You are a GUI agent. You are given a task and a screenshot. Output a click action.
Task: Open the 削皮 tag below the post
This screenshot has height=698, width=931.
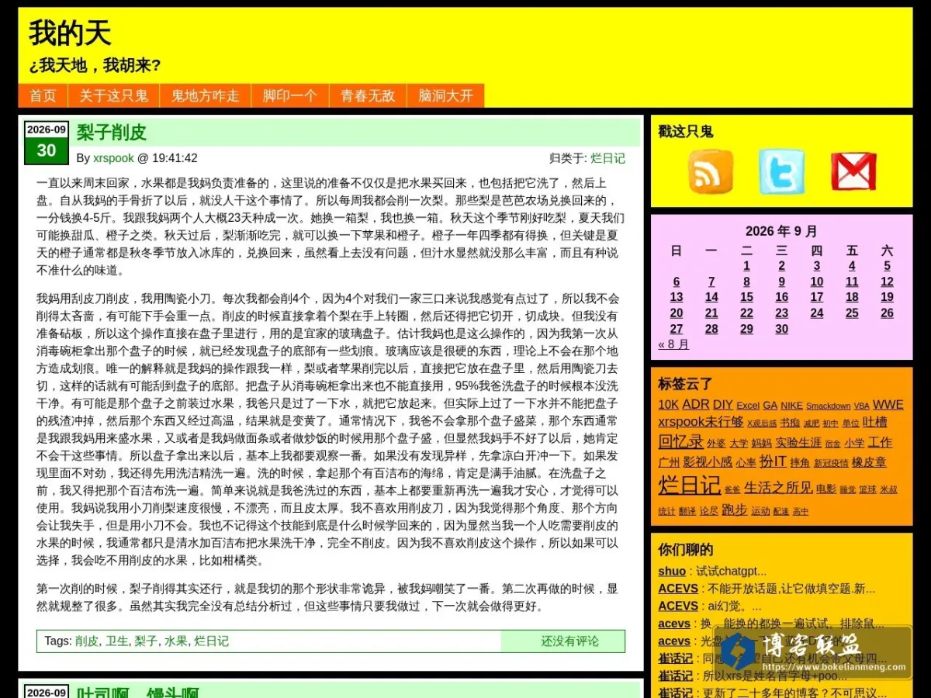click(x=87, y=641)
